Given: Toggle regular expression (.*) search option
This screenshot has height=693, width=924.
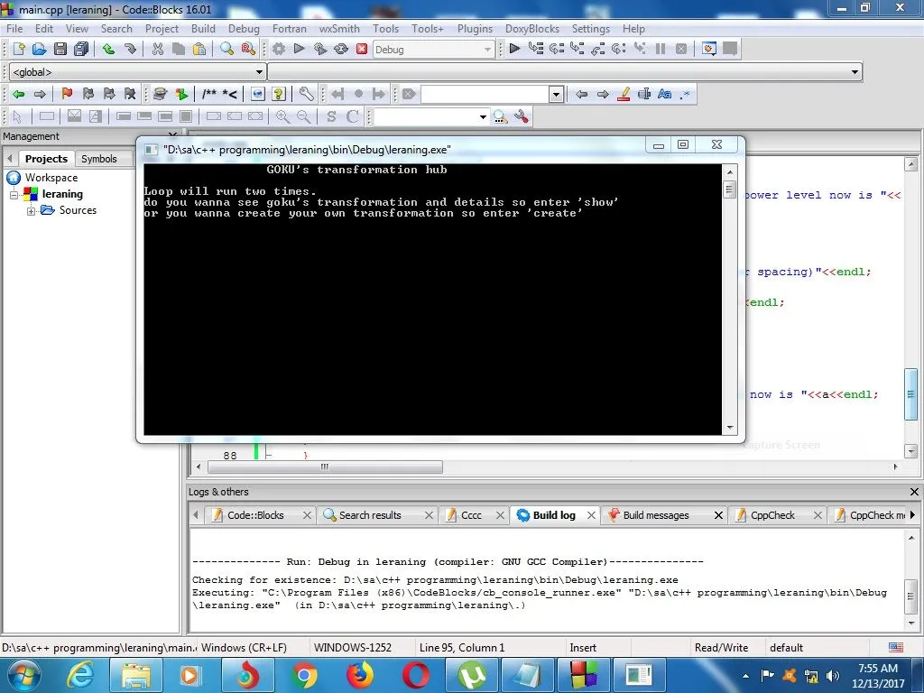Looking at the screenshot, I should pos(685,94).
